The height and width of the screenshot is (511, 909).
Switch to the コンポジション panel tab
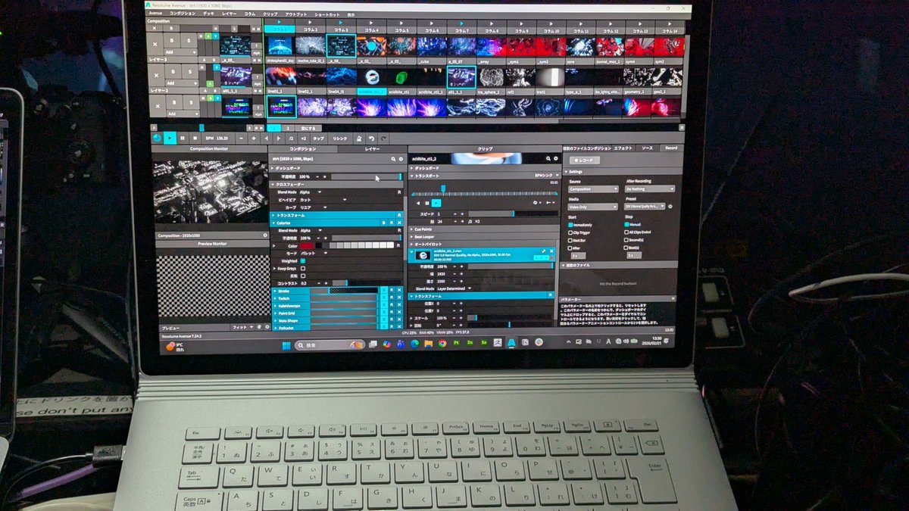(302, 149)
